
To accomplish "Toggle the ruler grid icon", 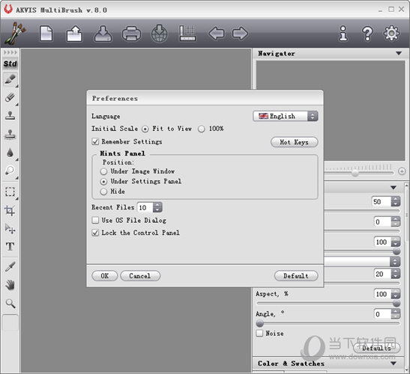I will (187, 34).
